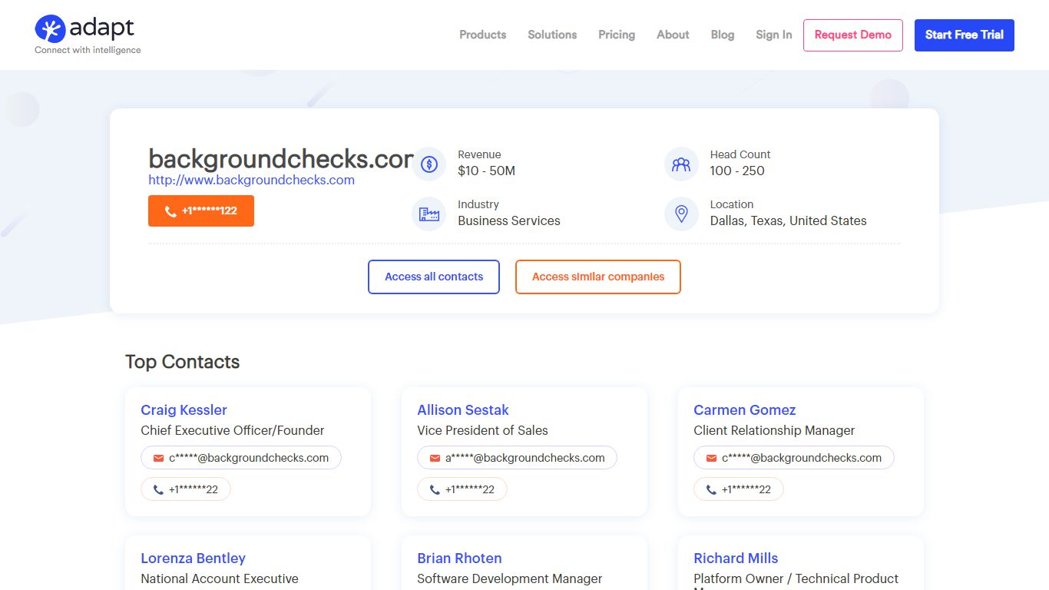The width and height of the screenshot is (1049, 590).
Task: Open the http://www.backgroundchecks.com link
Action: (x=251, y=180)
